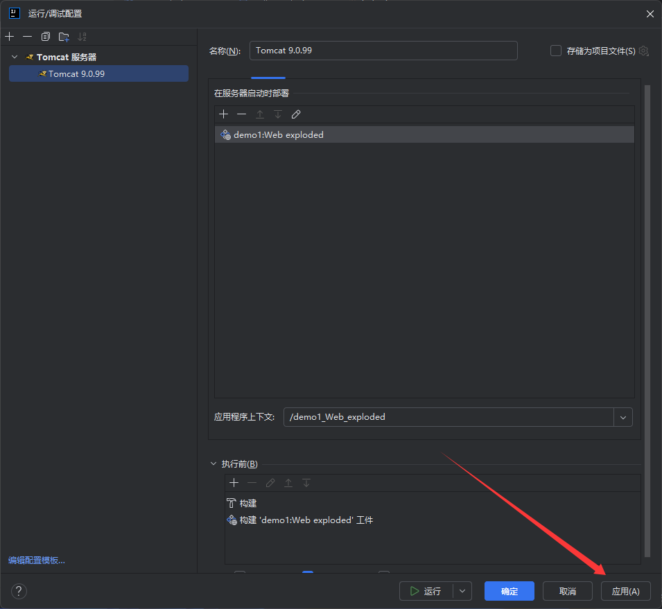Remove the selected run configuration
This screenshot has width=662, height=609.
pos(28,37)
